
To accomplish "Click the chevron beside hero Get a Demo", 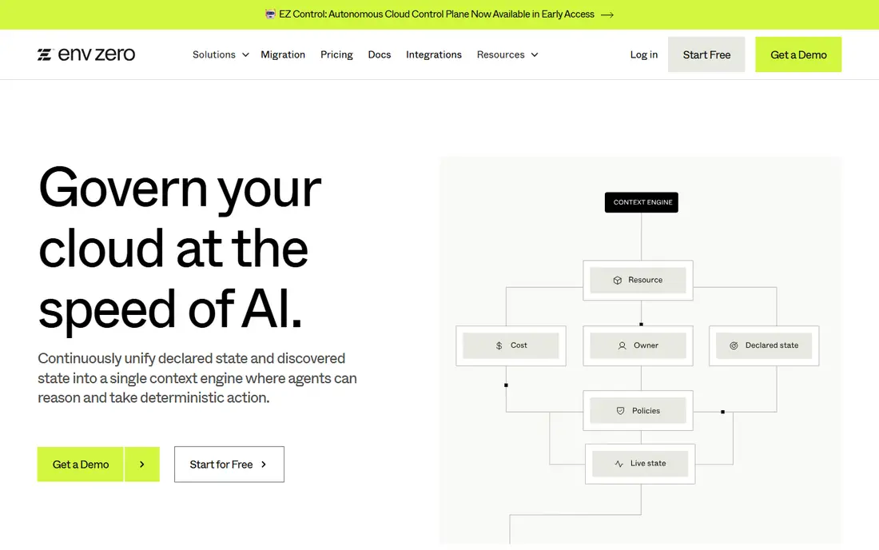I will (x=141, y=464).
